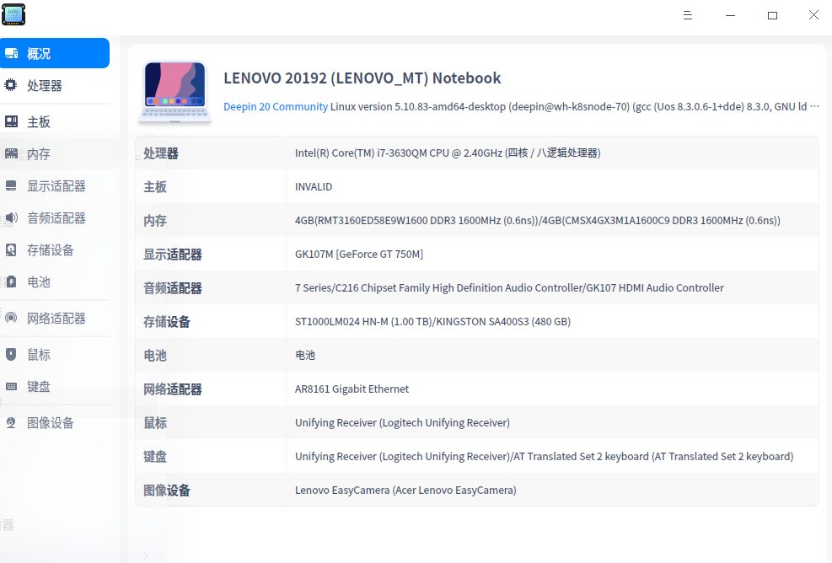Click the INVALID motherboard value
Viewport: 832px width, 563px height.
314,187
